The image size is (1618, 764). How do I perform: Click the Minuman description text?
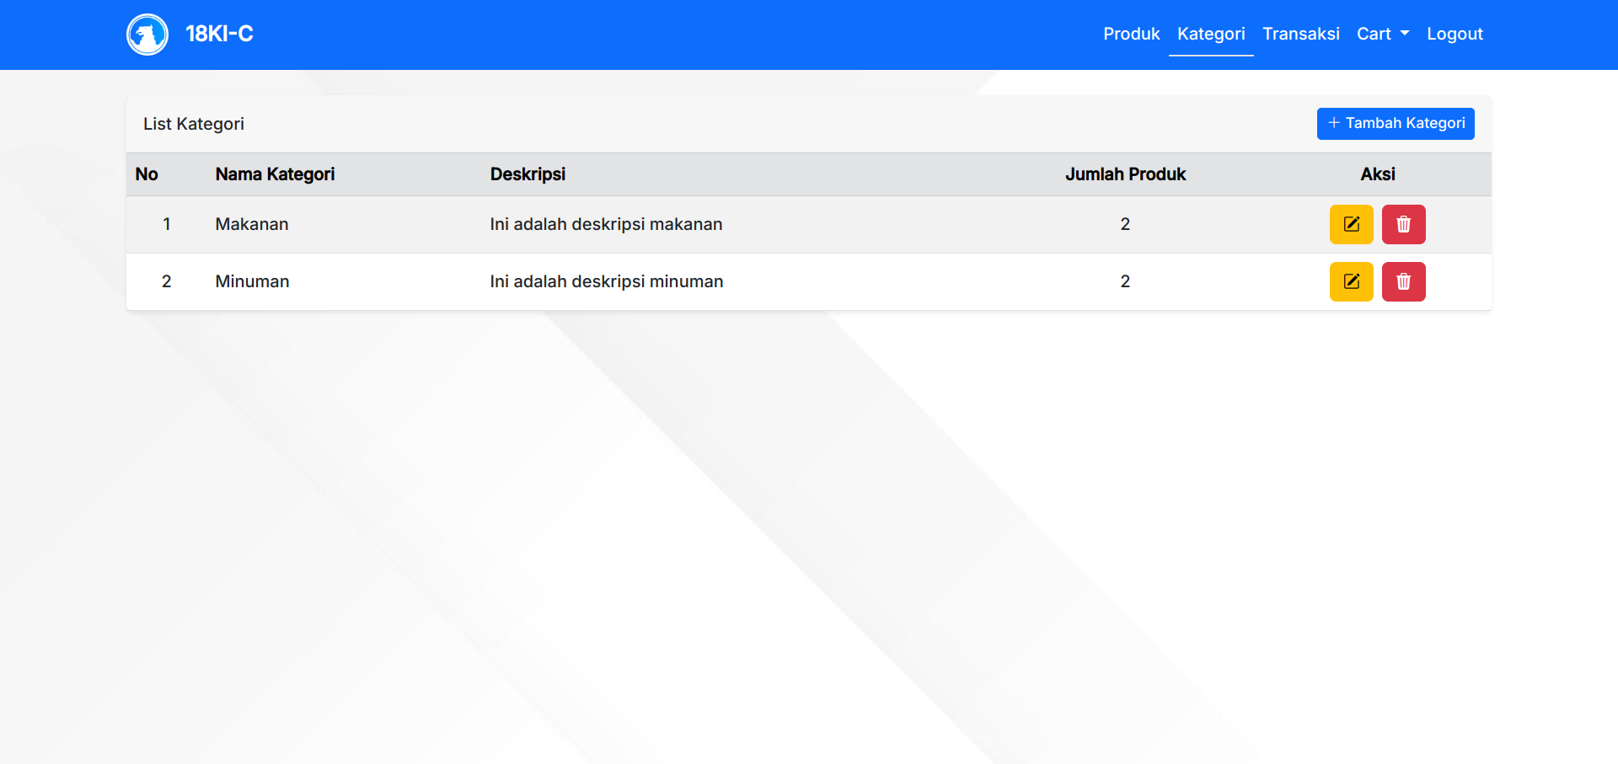(606, 281)
